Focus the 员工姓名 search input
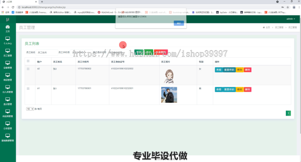 (x=47, y=52)
